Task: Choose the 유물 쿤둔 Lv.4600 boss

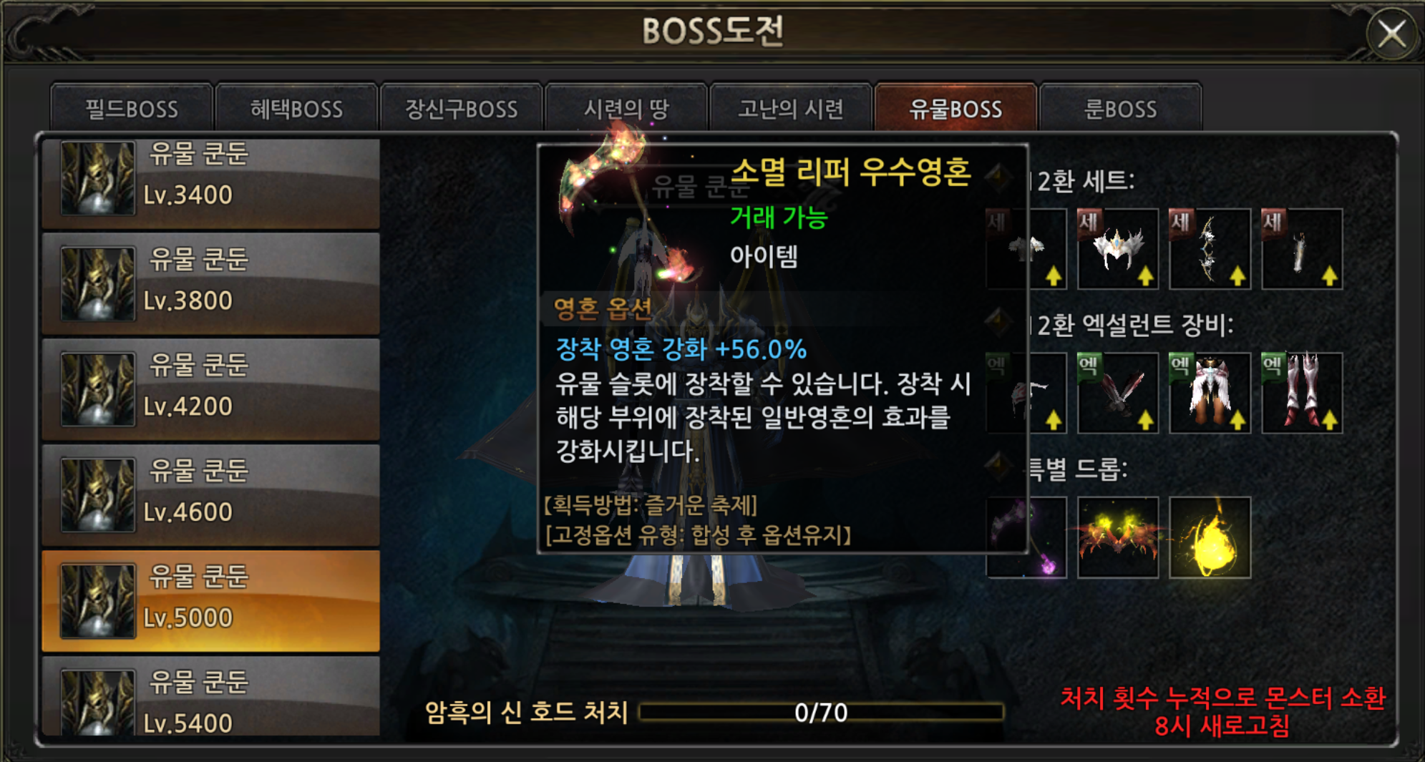Action: 210,495
